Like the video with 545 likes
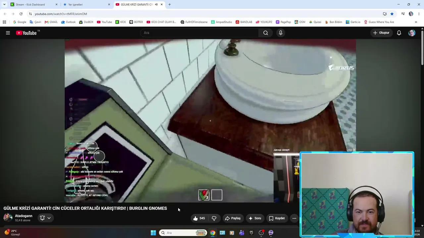The width and height of the screenshot is (424, 238). click(199, 218)
